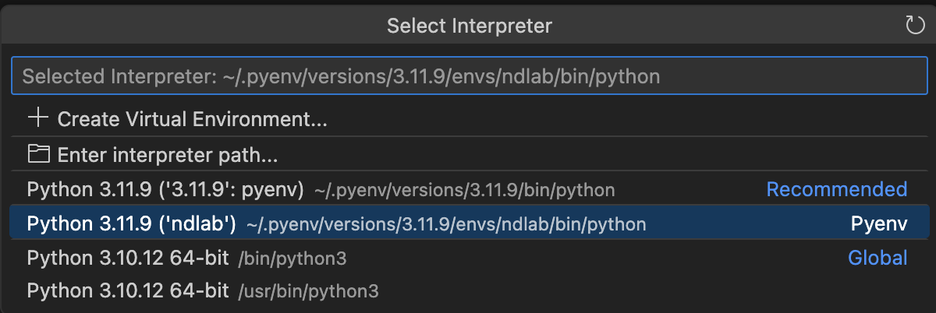Viewport: 936px width, 313px height.
Task: Click the /bin/python3 path text
Action: (292, 258)
